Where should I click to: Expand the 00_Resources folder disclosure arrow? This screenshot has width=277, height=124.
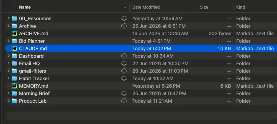click(x=8, y=18)
